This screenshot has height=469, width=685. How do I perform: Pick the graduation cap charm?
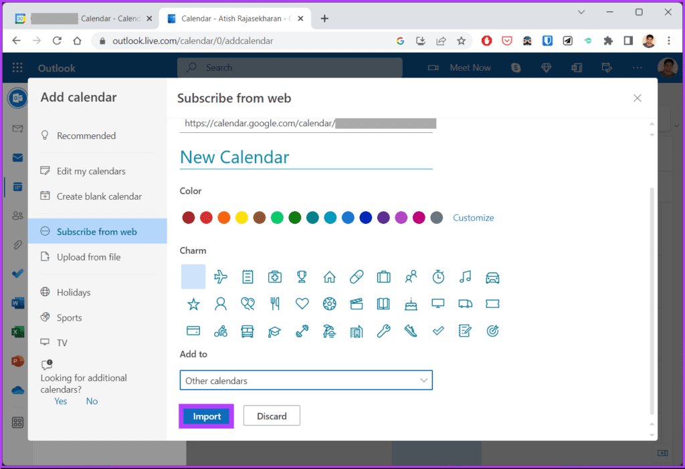tap(275, 331)
